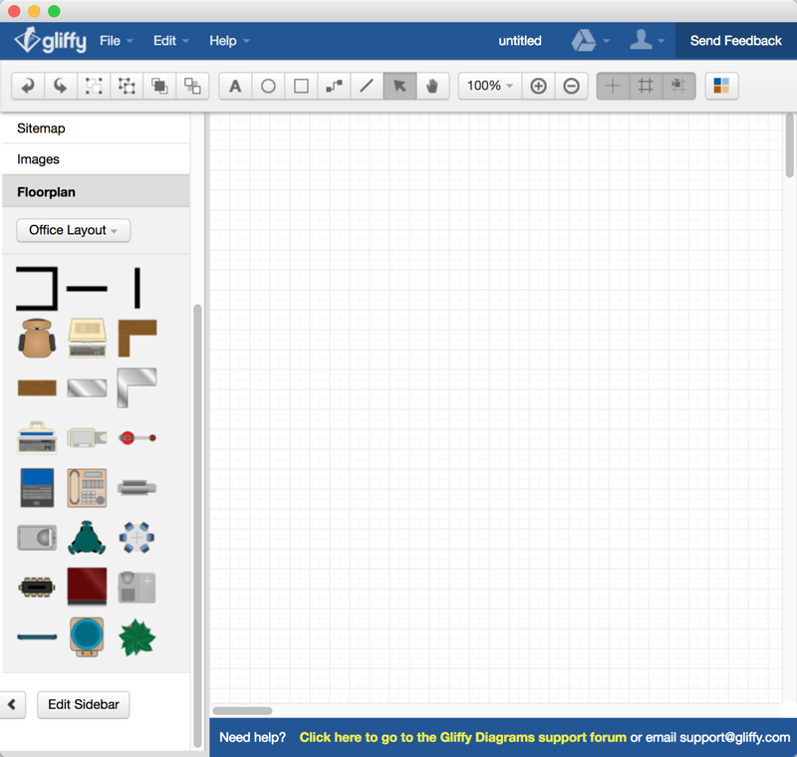This screenshot has height=757, width=797.
Task: Select the Ellipse tool
Action: pyautogui.click(x=268, y=86)
